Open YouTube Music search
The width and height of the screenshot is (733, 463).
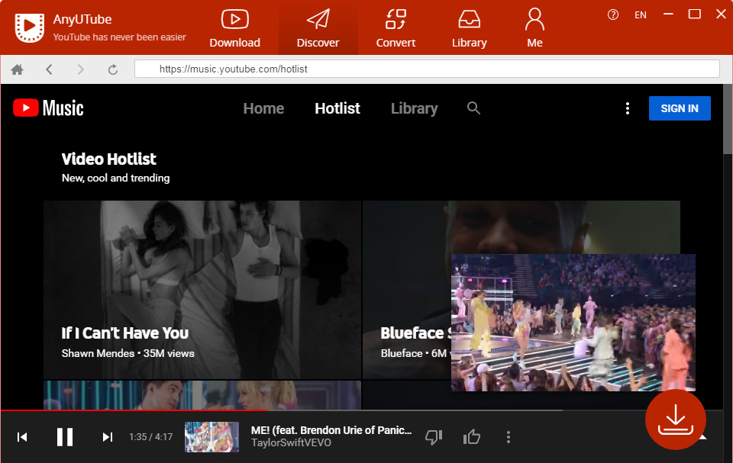click(473, 108)
